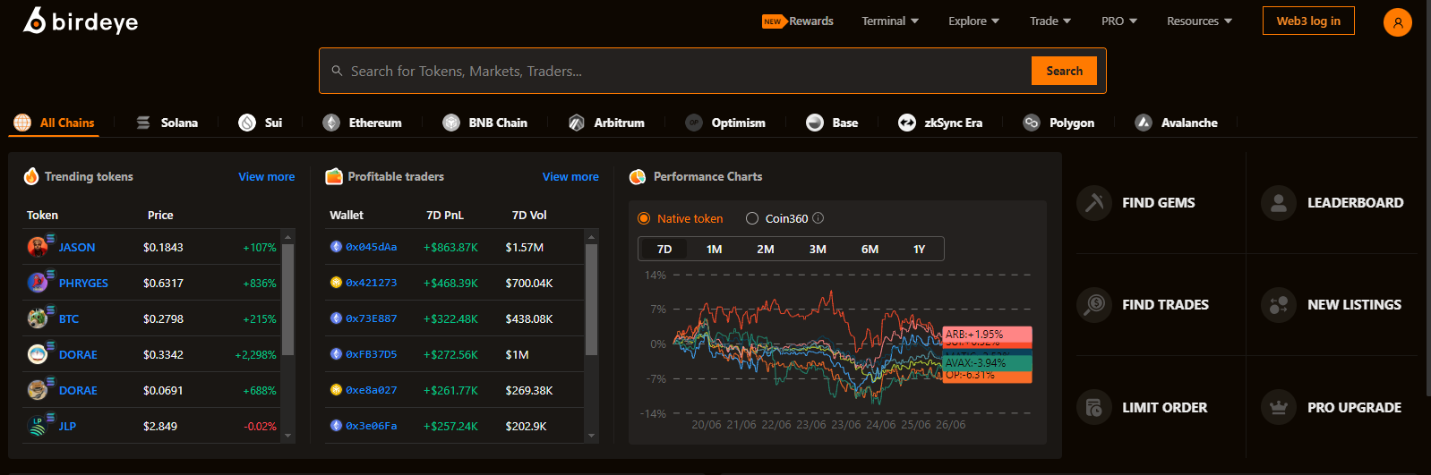Click the Limit Order icon
This screenshot has width=1431, height=475.
coord(1093,408)
